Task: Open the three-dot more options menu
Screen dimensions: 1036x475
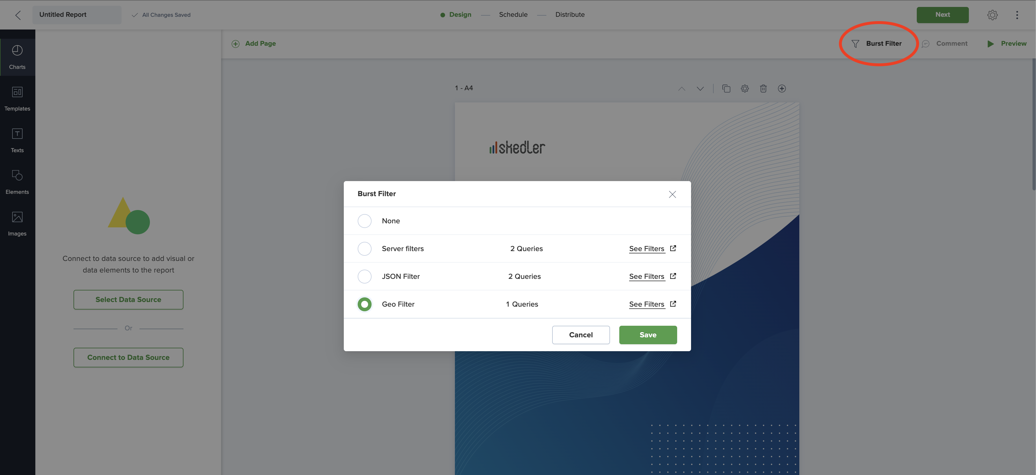Action: click(1017, 15)
